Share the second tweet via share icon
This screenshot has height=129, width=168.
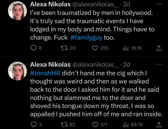click(x=159, y=125)
